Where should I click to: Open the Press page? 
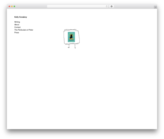click(17, 33)
